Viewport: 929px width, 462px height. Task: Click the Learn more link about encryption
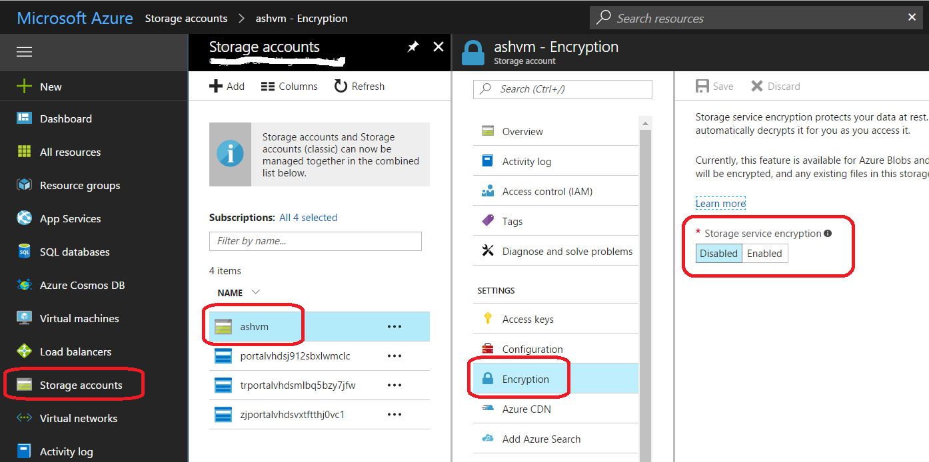[x=720, y=202]
